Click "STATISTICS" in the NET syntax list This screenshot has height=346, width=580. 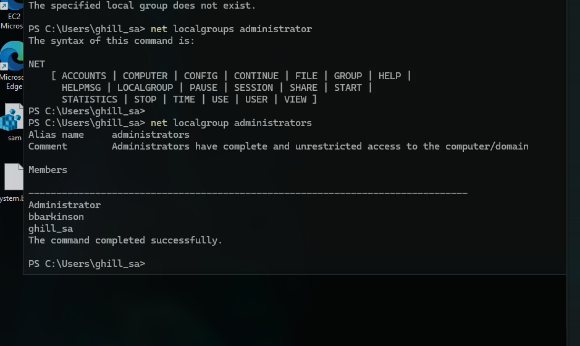pyautogui.click(x=90, y=99)
